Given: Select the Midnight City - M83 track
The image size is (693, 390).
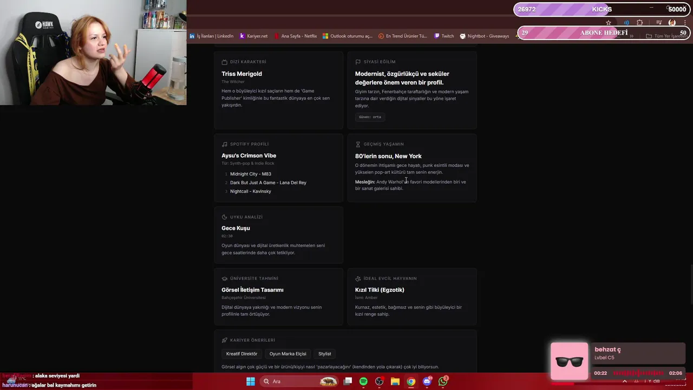Looking at the screenshot, I should click(250, 174).
